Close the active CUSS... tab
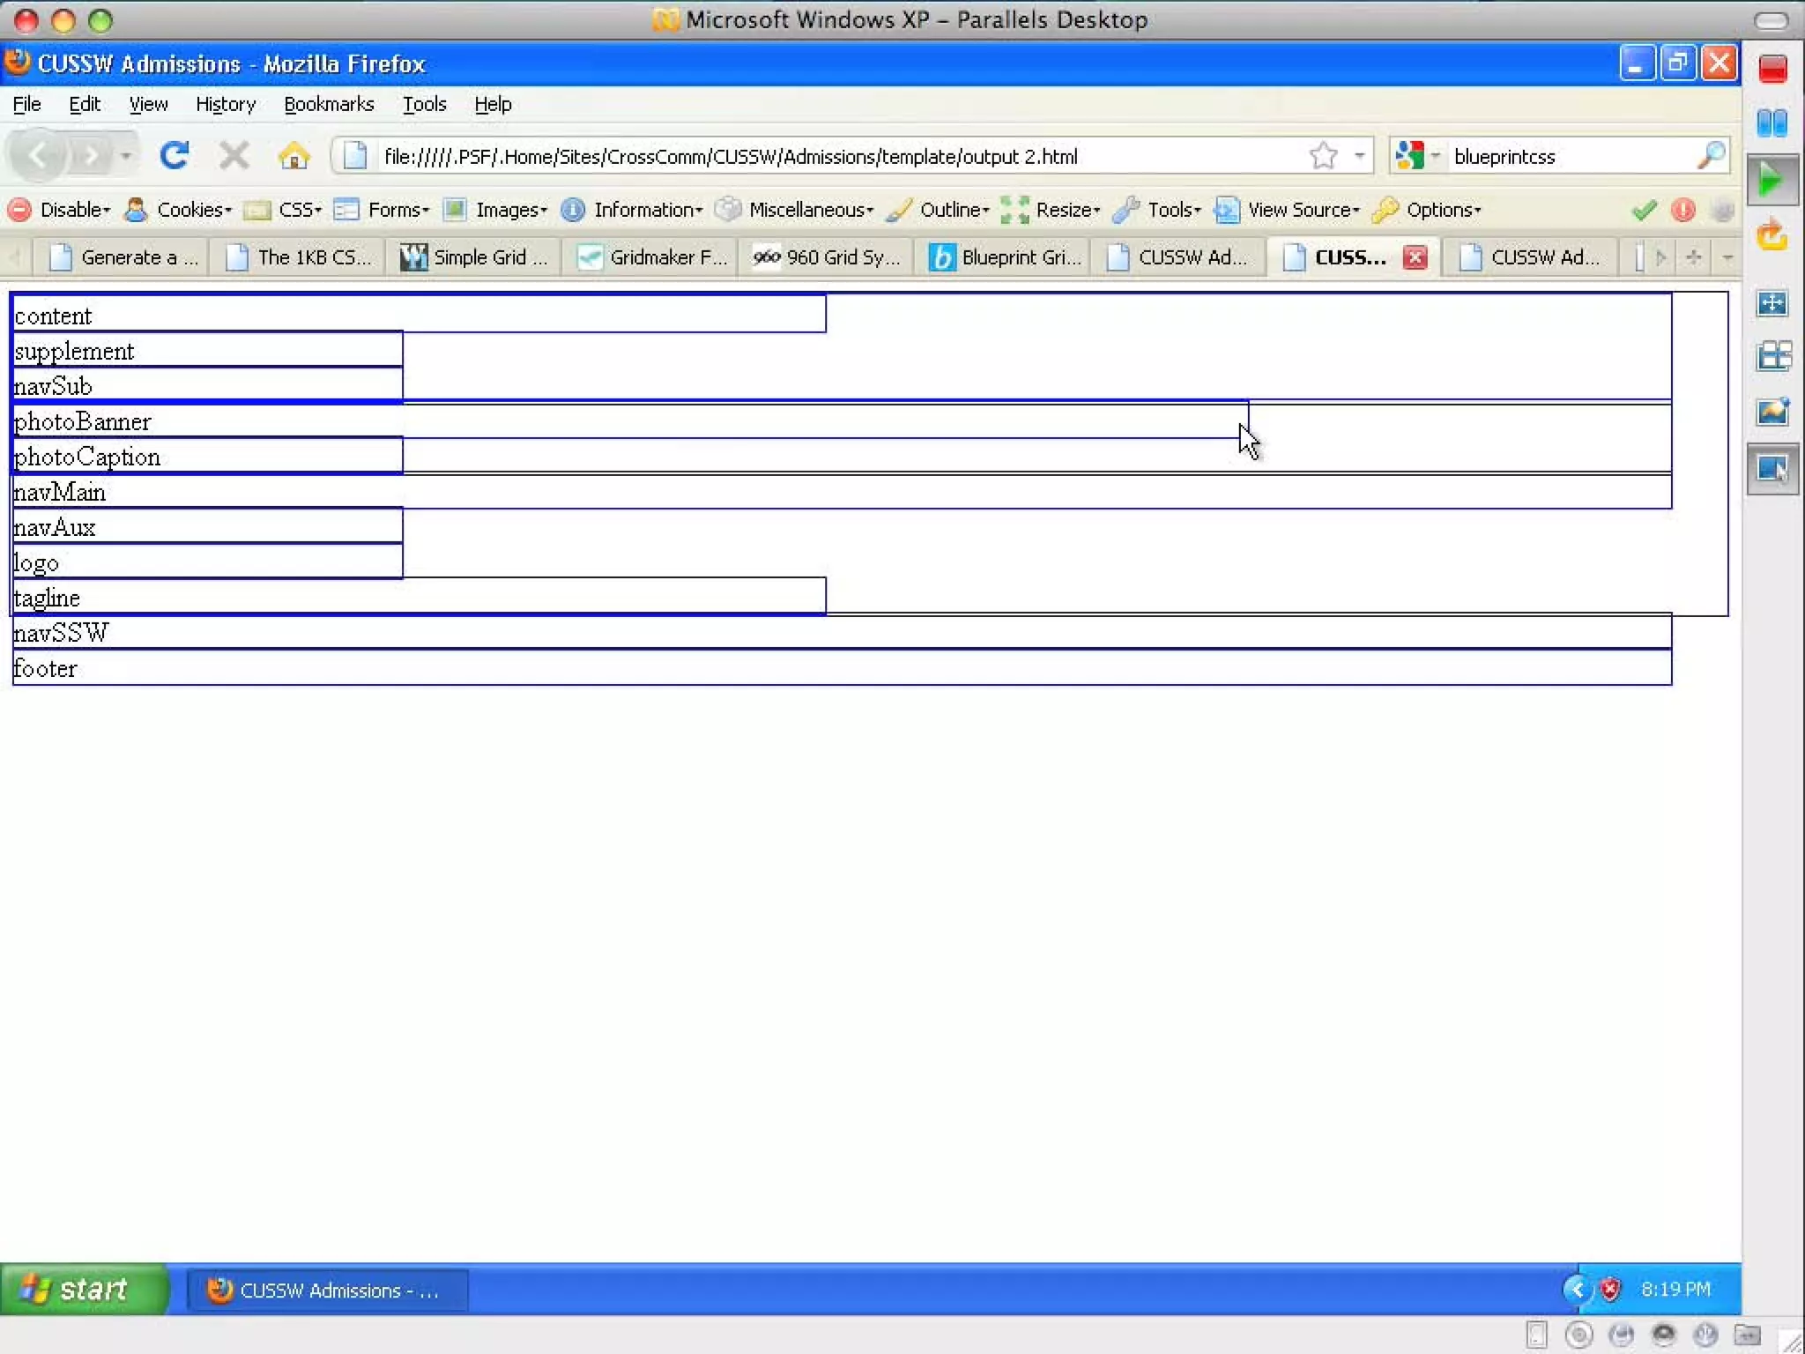 pyautogui.click(x=1415, y=257)
